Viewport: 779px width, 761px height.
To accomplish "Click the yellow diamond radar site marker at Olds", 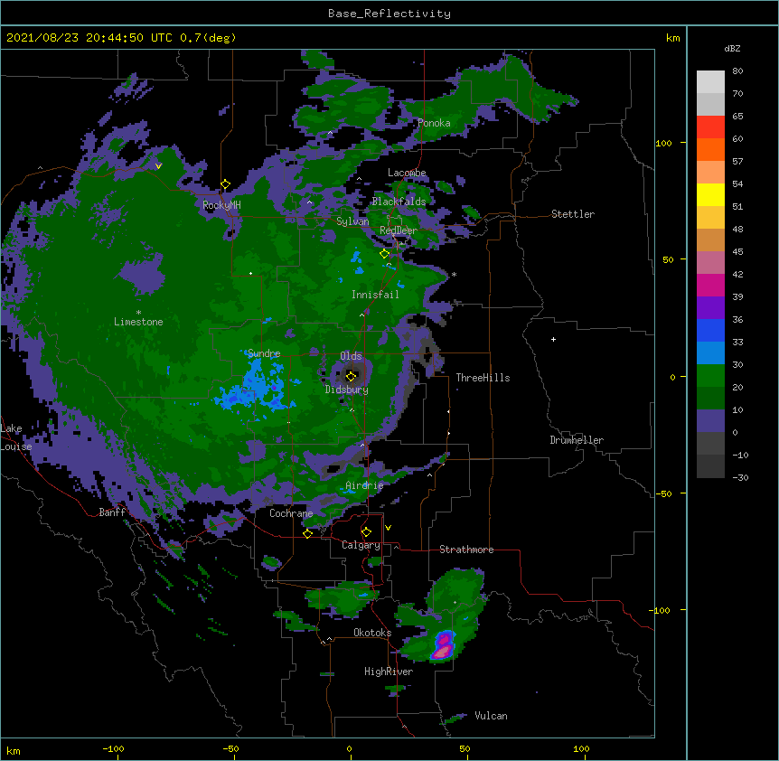I will point(351,377).
